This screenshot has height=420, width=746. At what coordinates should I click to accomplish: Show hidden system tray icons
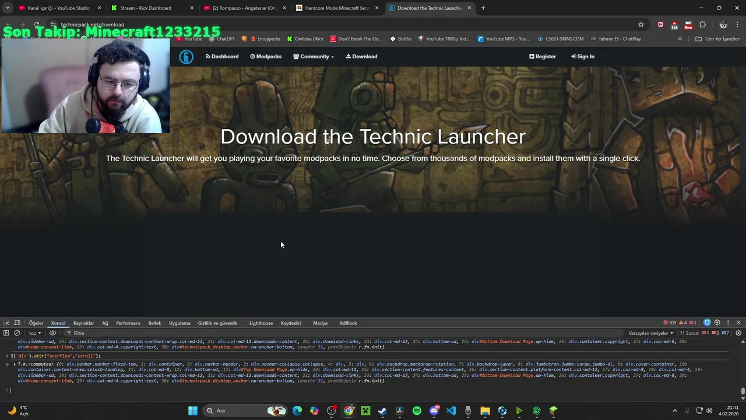coord(675,411)
